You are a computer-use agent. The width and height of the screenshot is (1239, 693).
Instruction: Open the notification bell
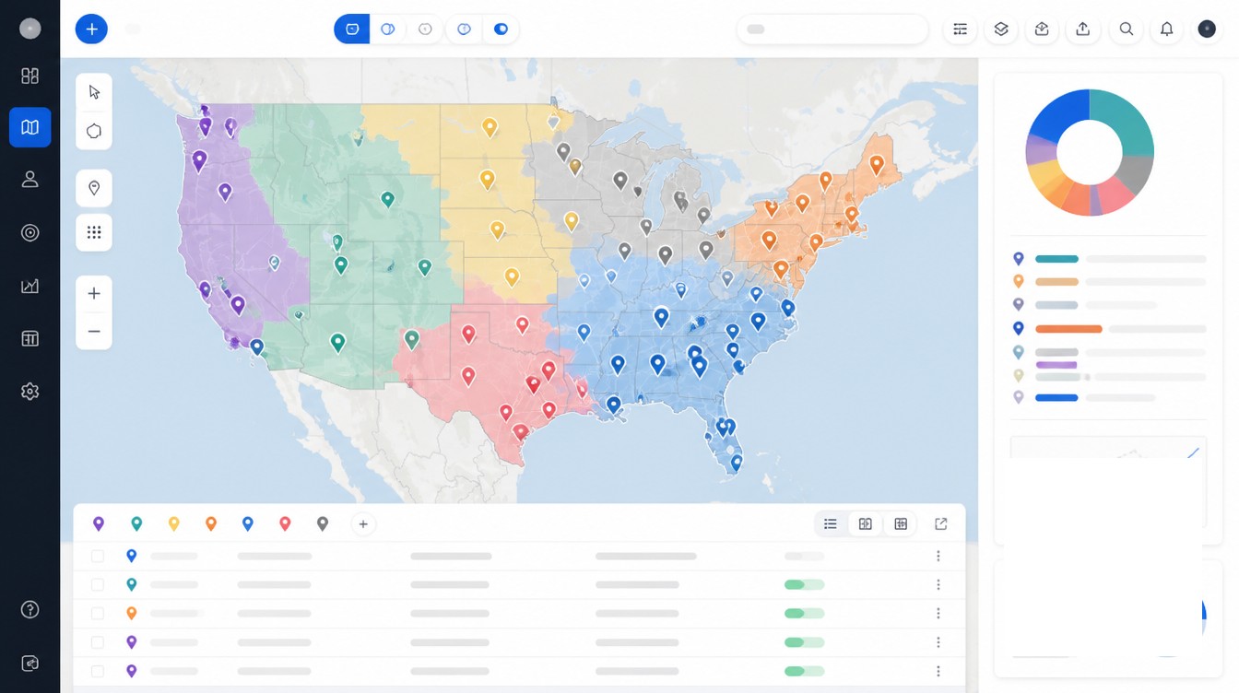click(1166, 29)
